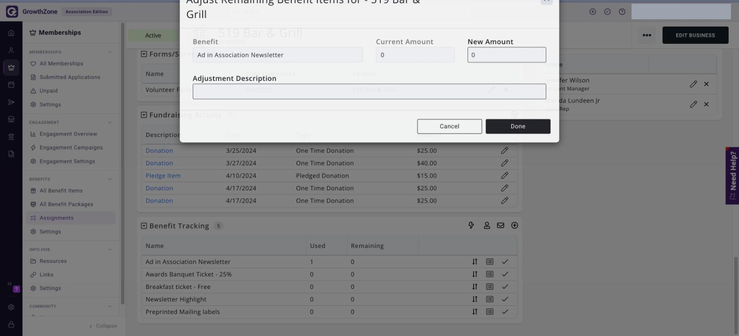Open the Contacts person icon in rail
Viewport: 739px width, 336px height.
pyautogui.click(x=11, y=50)
